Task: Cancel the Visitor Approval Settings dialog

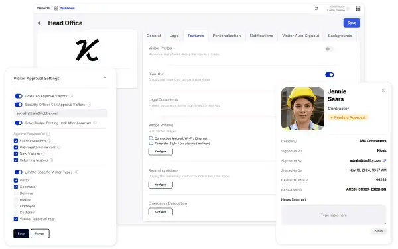Action: (40, 234)
